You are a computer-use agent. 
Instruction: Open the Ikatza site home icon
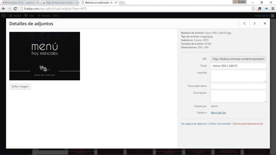pos(11,16)
